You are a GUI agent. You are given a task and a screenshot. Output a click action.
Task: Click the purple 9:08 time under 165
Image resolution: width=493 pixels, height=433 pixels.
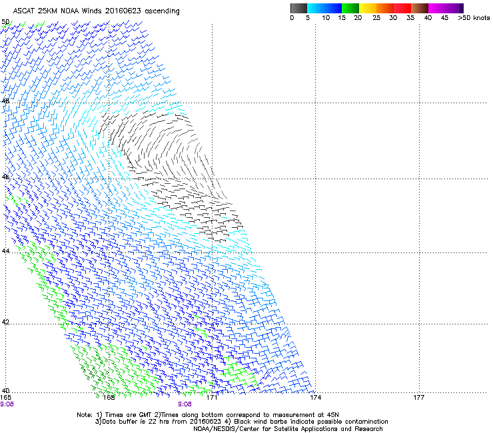(7, 404)
